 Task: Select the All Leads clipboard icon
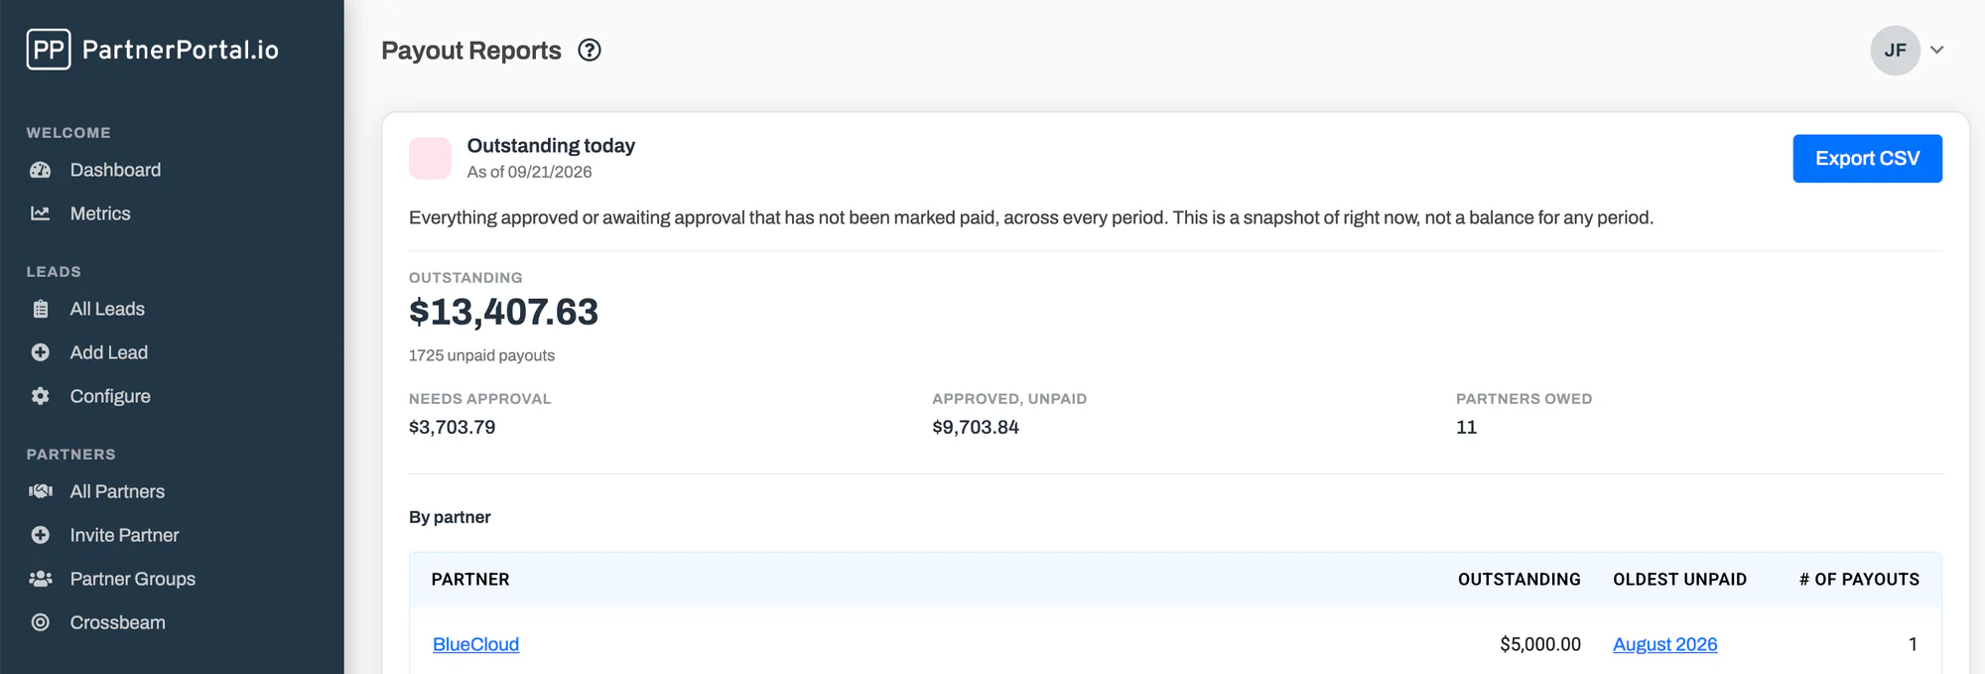pyautogui.click(x=41, y=309)
